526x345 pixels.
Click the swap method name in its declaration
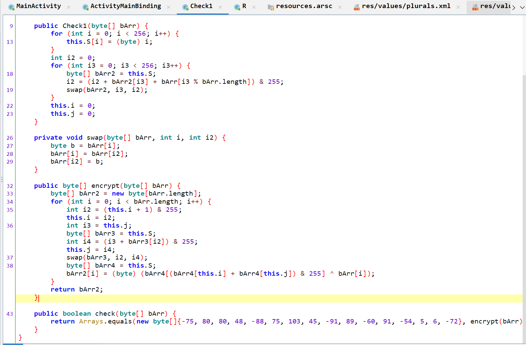pyautogui.click(x=95, y=137)
